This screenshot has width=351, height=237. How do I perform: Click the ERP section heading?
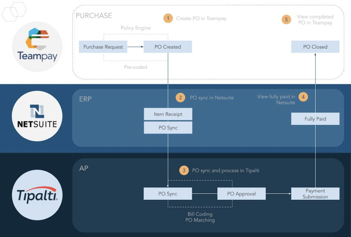pyautogui.click(x=85, y=99)
